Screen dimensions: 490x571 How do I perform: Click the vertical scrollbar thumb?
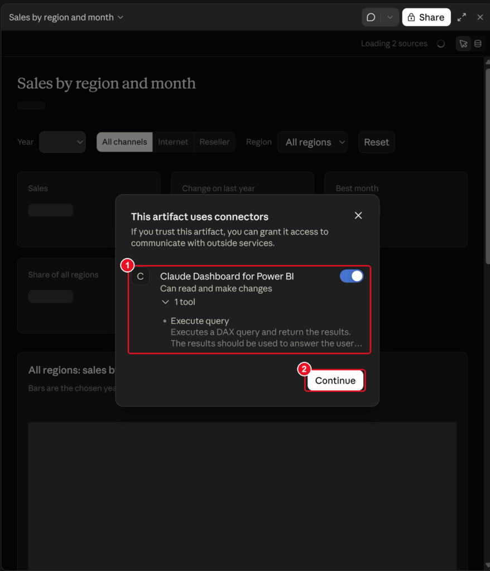487,166
